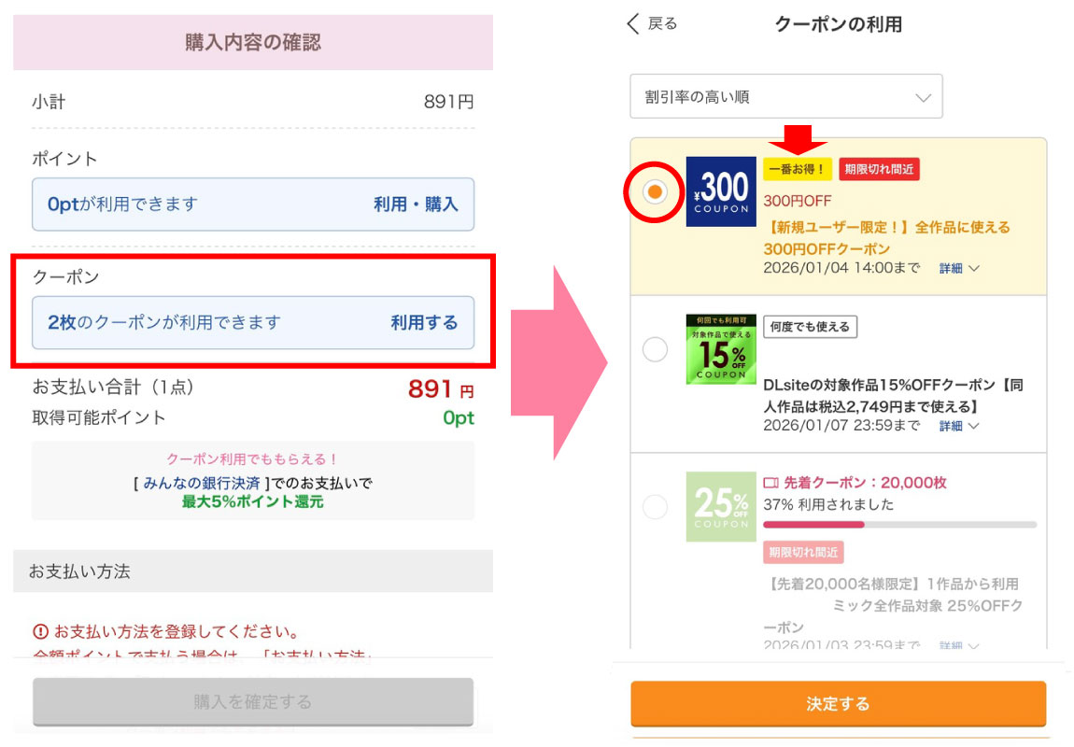The height and width of the screenshot is (747, 1074).
Task: Select the 25%OFF coupon radio button
Action: (656, 507)
